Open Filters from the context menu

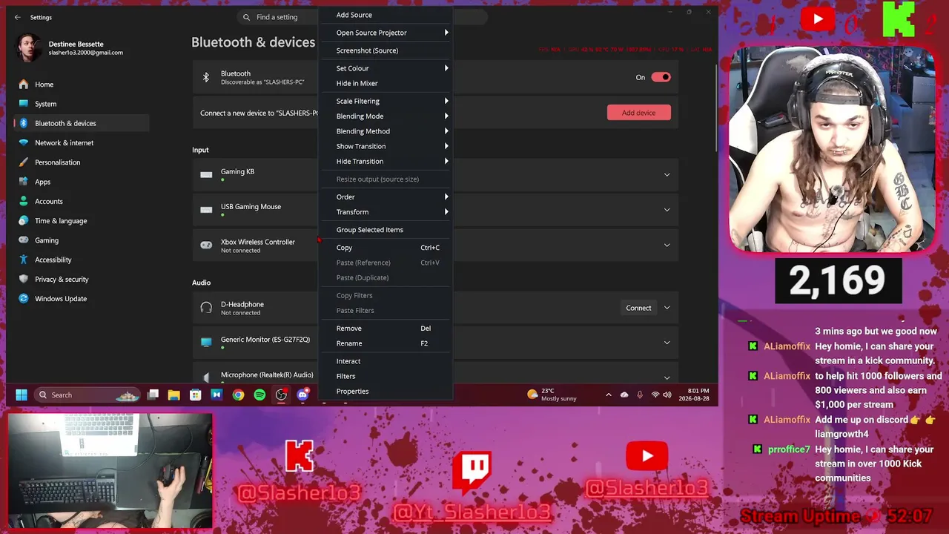point(386,376)
